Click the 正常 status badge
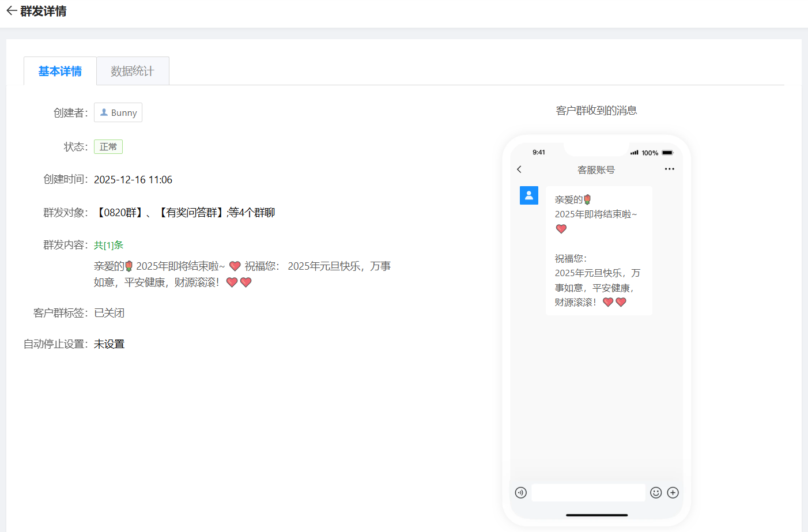This screenshot has width=808, height=532. pos(108,147)
